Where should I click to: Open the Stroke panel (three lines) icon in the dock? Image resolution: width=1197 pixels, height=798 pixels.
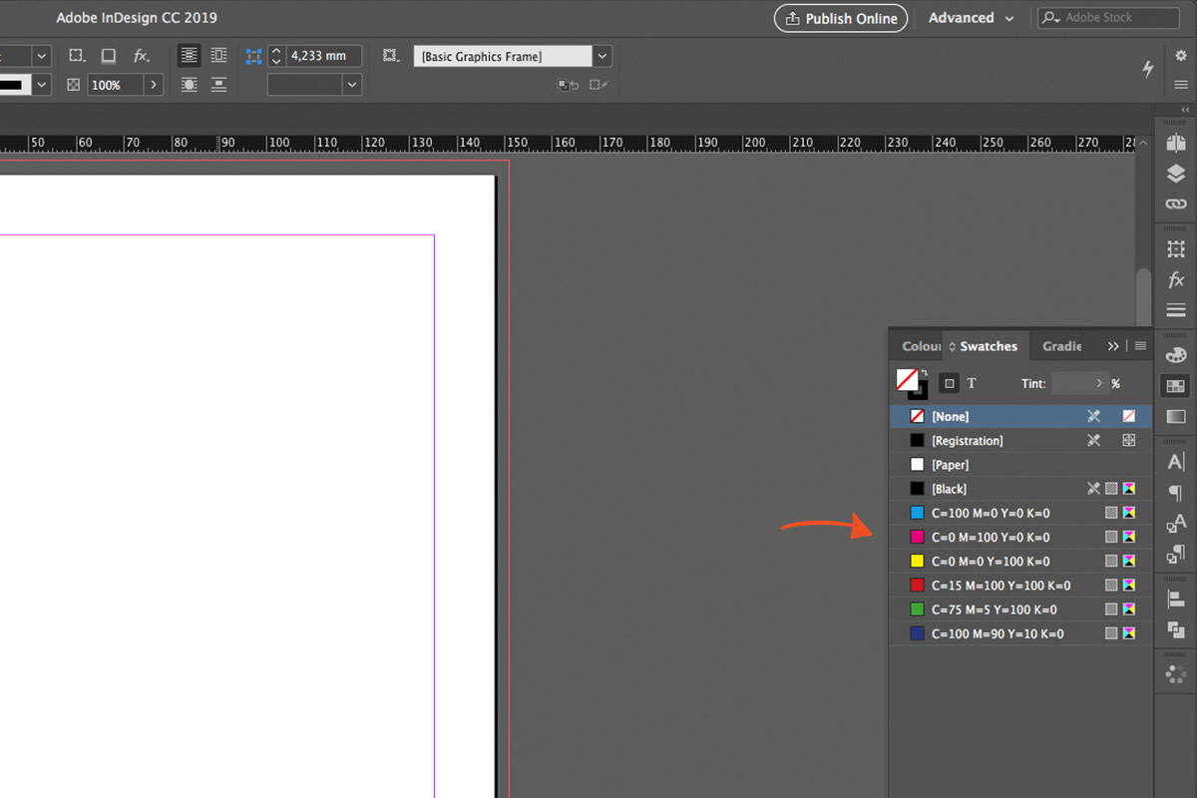point(1176,311)
